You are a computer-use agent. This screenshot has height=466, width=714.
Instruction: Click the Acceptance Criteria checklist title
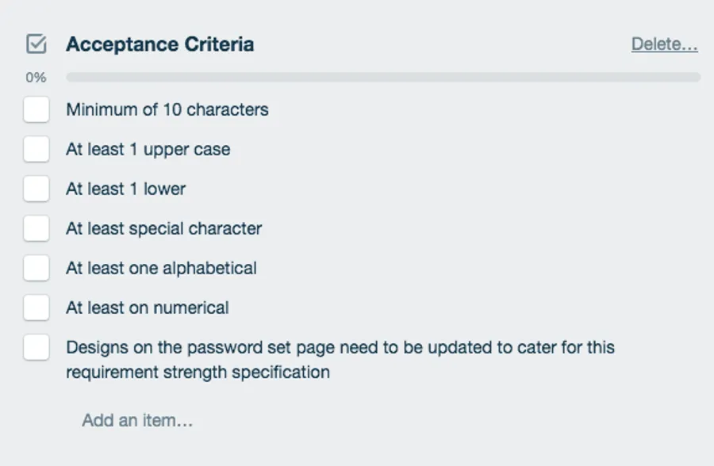[x=159, y=44]
